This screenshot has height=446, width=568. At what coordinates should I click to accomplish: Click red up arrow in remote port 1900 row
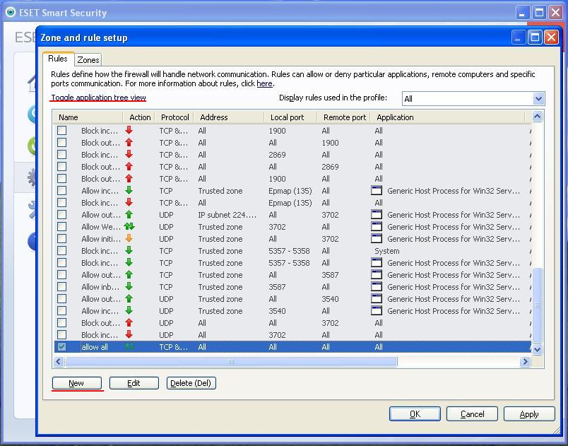pos(129,142)
